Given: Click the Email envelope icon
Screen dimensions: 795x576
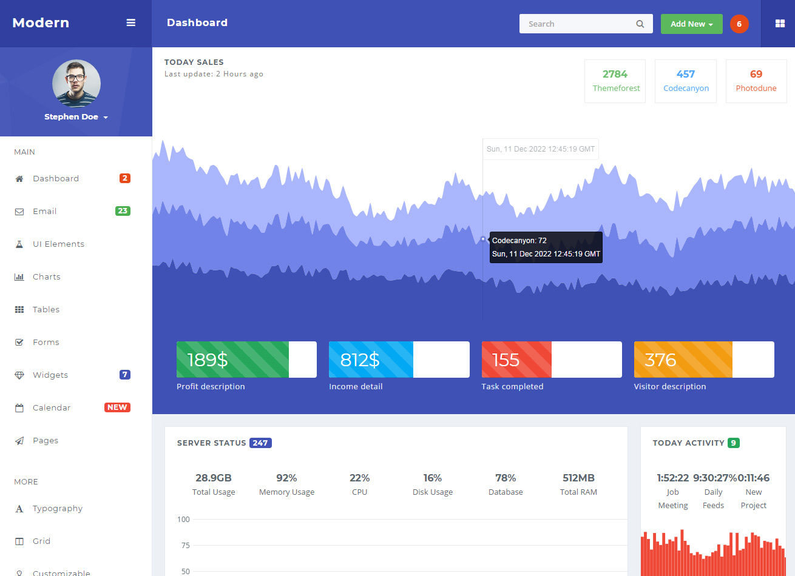Looking at the screenshot, I should [x=19, y=212].
